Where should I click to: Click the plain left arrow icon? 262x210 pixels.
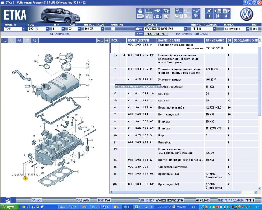(x=226, y=16)
